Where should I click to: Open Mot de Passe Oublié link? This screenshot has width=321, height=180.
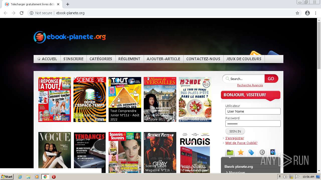pyautogui.click(x=241, y=143)
